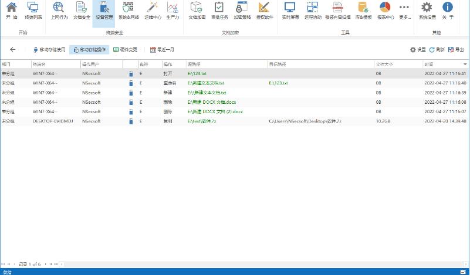Screen dimensions: 470x275
Task: Select the 软件.7z copy record row
Action: coord(235,121)
